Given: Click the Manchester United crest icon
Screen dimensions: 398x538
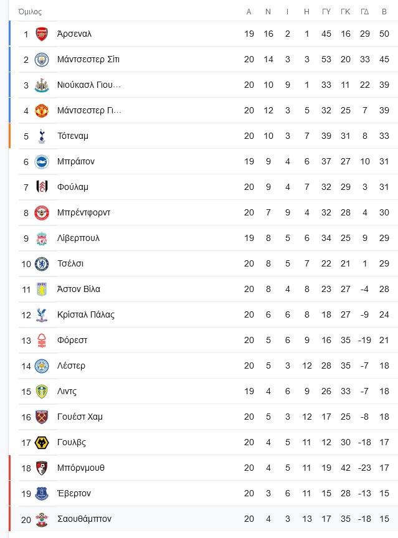Looking at the screenshot, I should click(x=42, y=110).
